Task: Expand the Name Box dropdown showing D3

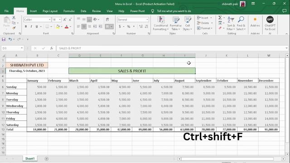Action: point(22,48)
